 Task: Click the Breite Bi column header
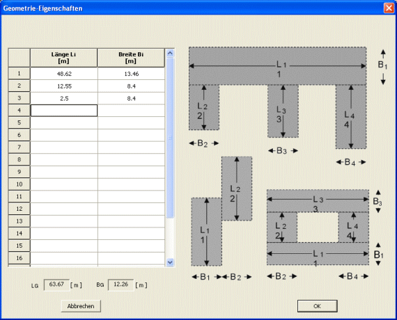[x=131, y=58]
